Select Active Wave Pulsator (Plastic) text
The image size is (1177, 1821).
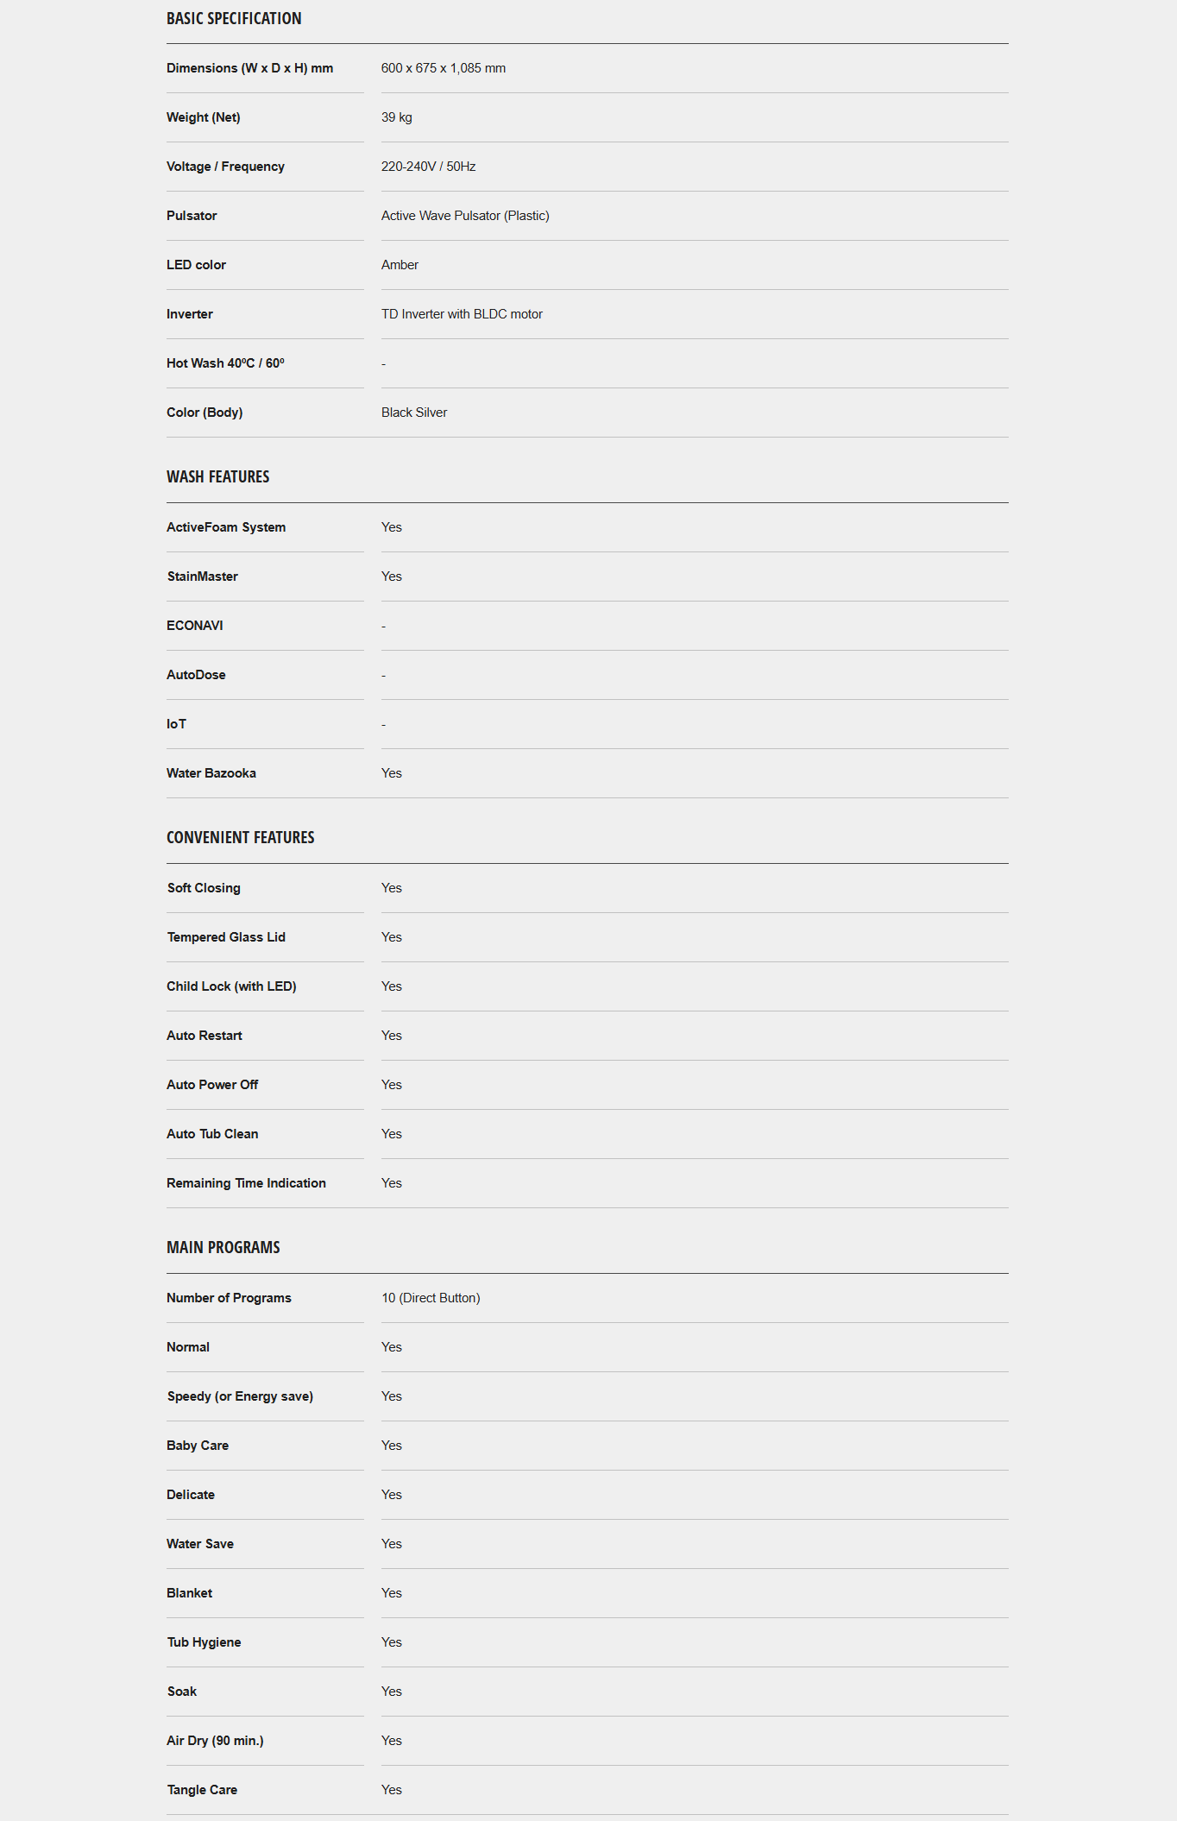pyautogui.click(x=465, y=216)
